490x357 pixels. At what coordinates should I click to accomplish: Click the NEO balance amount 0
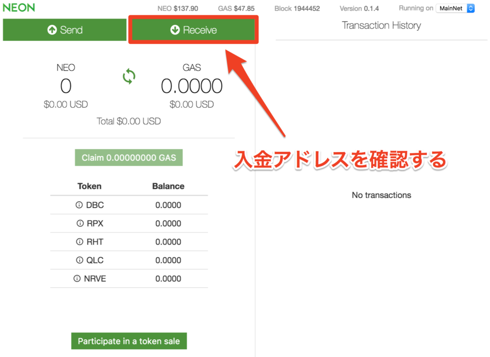(x=66, y=86)
